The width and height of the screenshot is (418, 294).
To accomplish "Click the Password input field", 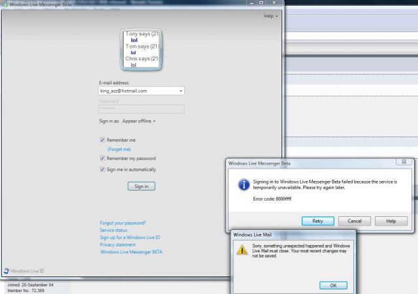I will pos(141,109).
